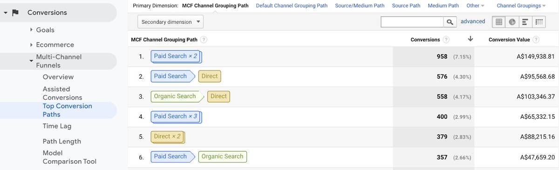The width and height of the screenshot is (559, 170).
Task: Open the Channel Groupings dropdown
Action: click(x=521, y=6)
